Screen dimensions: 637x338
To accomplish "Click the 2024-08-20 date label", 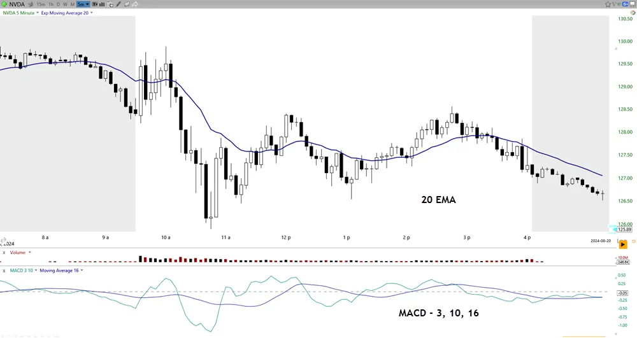I will tap(601, 241).
